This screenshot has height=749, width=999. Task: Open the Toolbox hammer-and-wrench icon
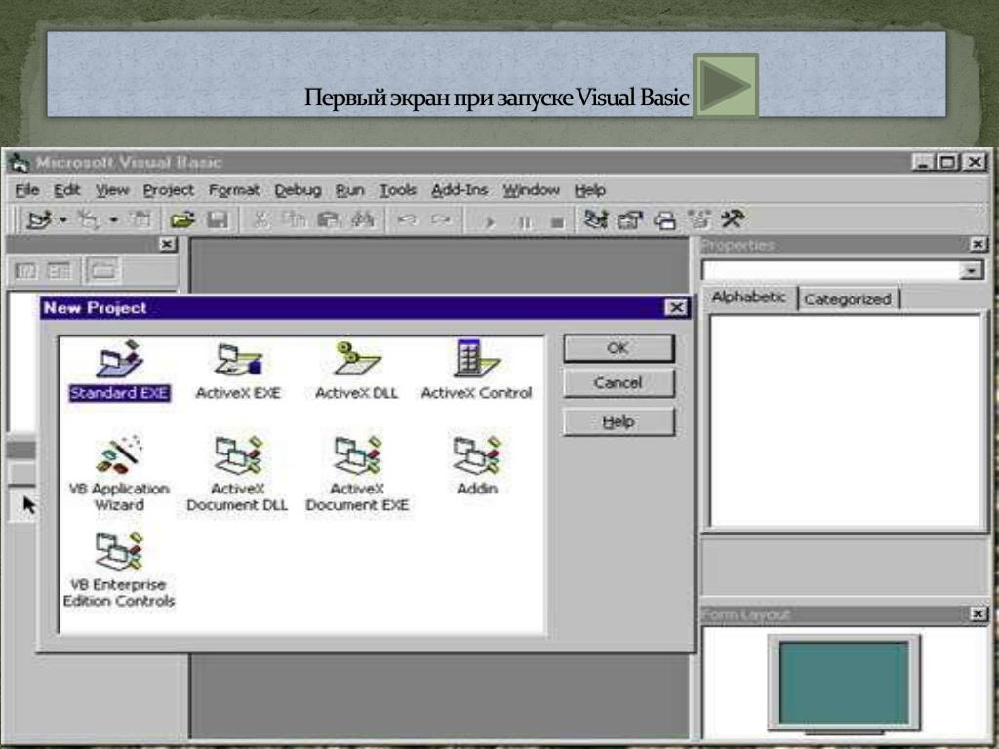(733, 220)
